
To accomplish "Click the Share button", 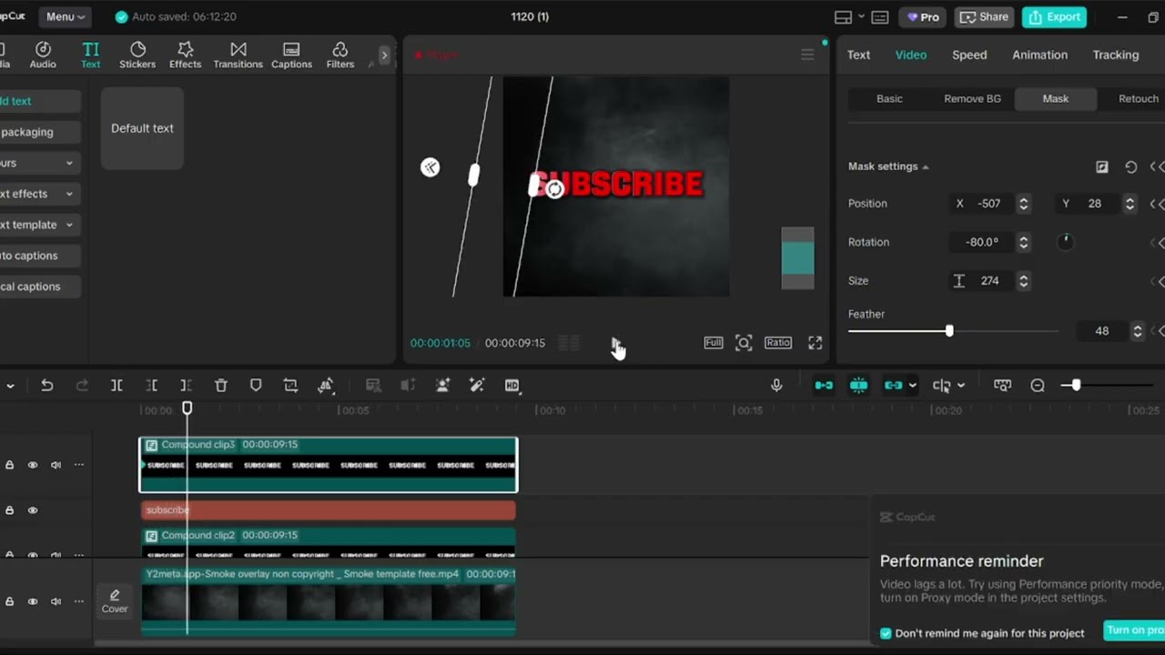I will 985,17.
